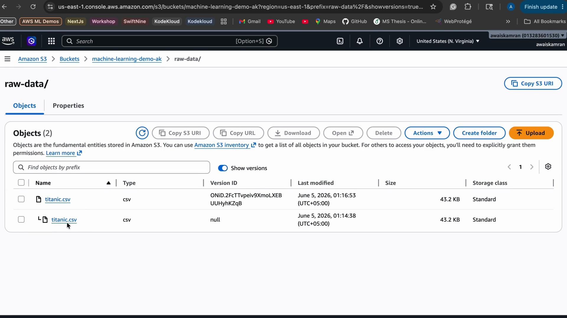This screenshot has width=567, height=318.
Task: Open the Amazon S3 inventory link
Action: [x=225, y=145]
